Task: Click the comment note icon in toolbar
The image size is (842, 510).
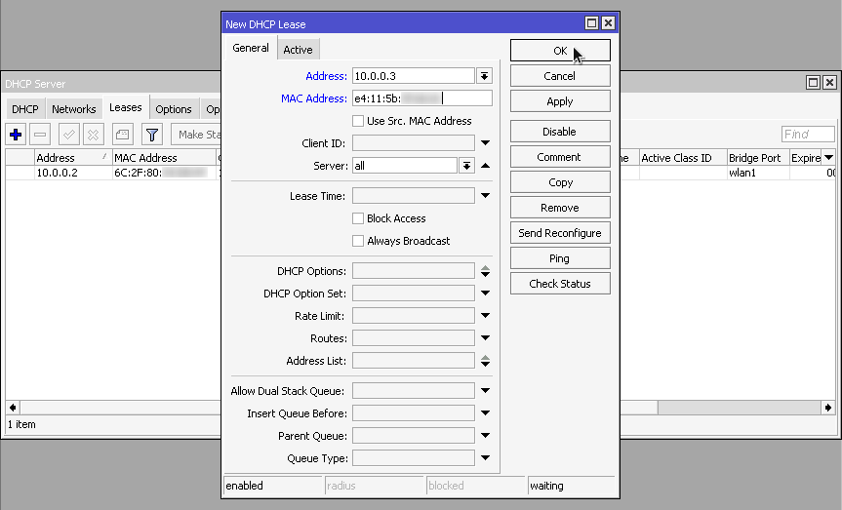Action: coord(122,135)
